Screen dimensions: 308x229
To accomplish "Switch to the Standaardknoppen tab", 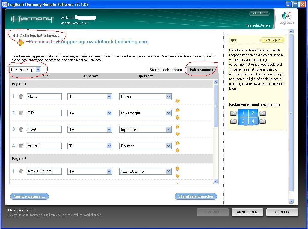I will coord(166,70).
